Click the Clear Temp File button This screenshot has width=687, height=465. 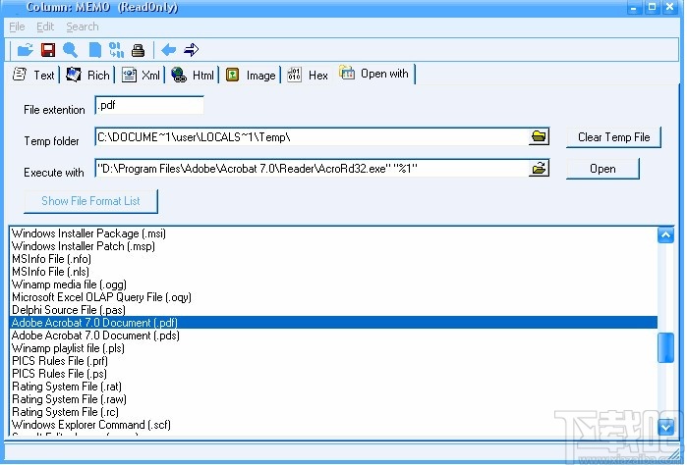[613, 137]
